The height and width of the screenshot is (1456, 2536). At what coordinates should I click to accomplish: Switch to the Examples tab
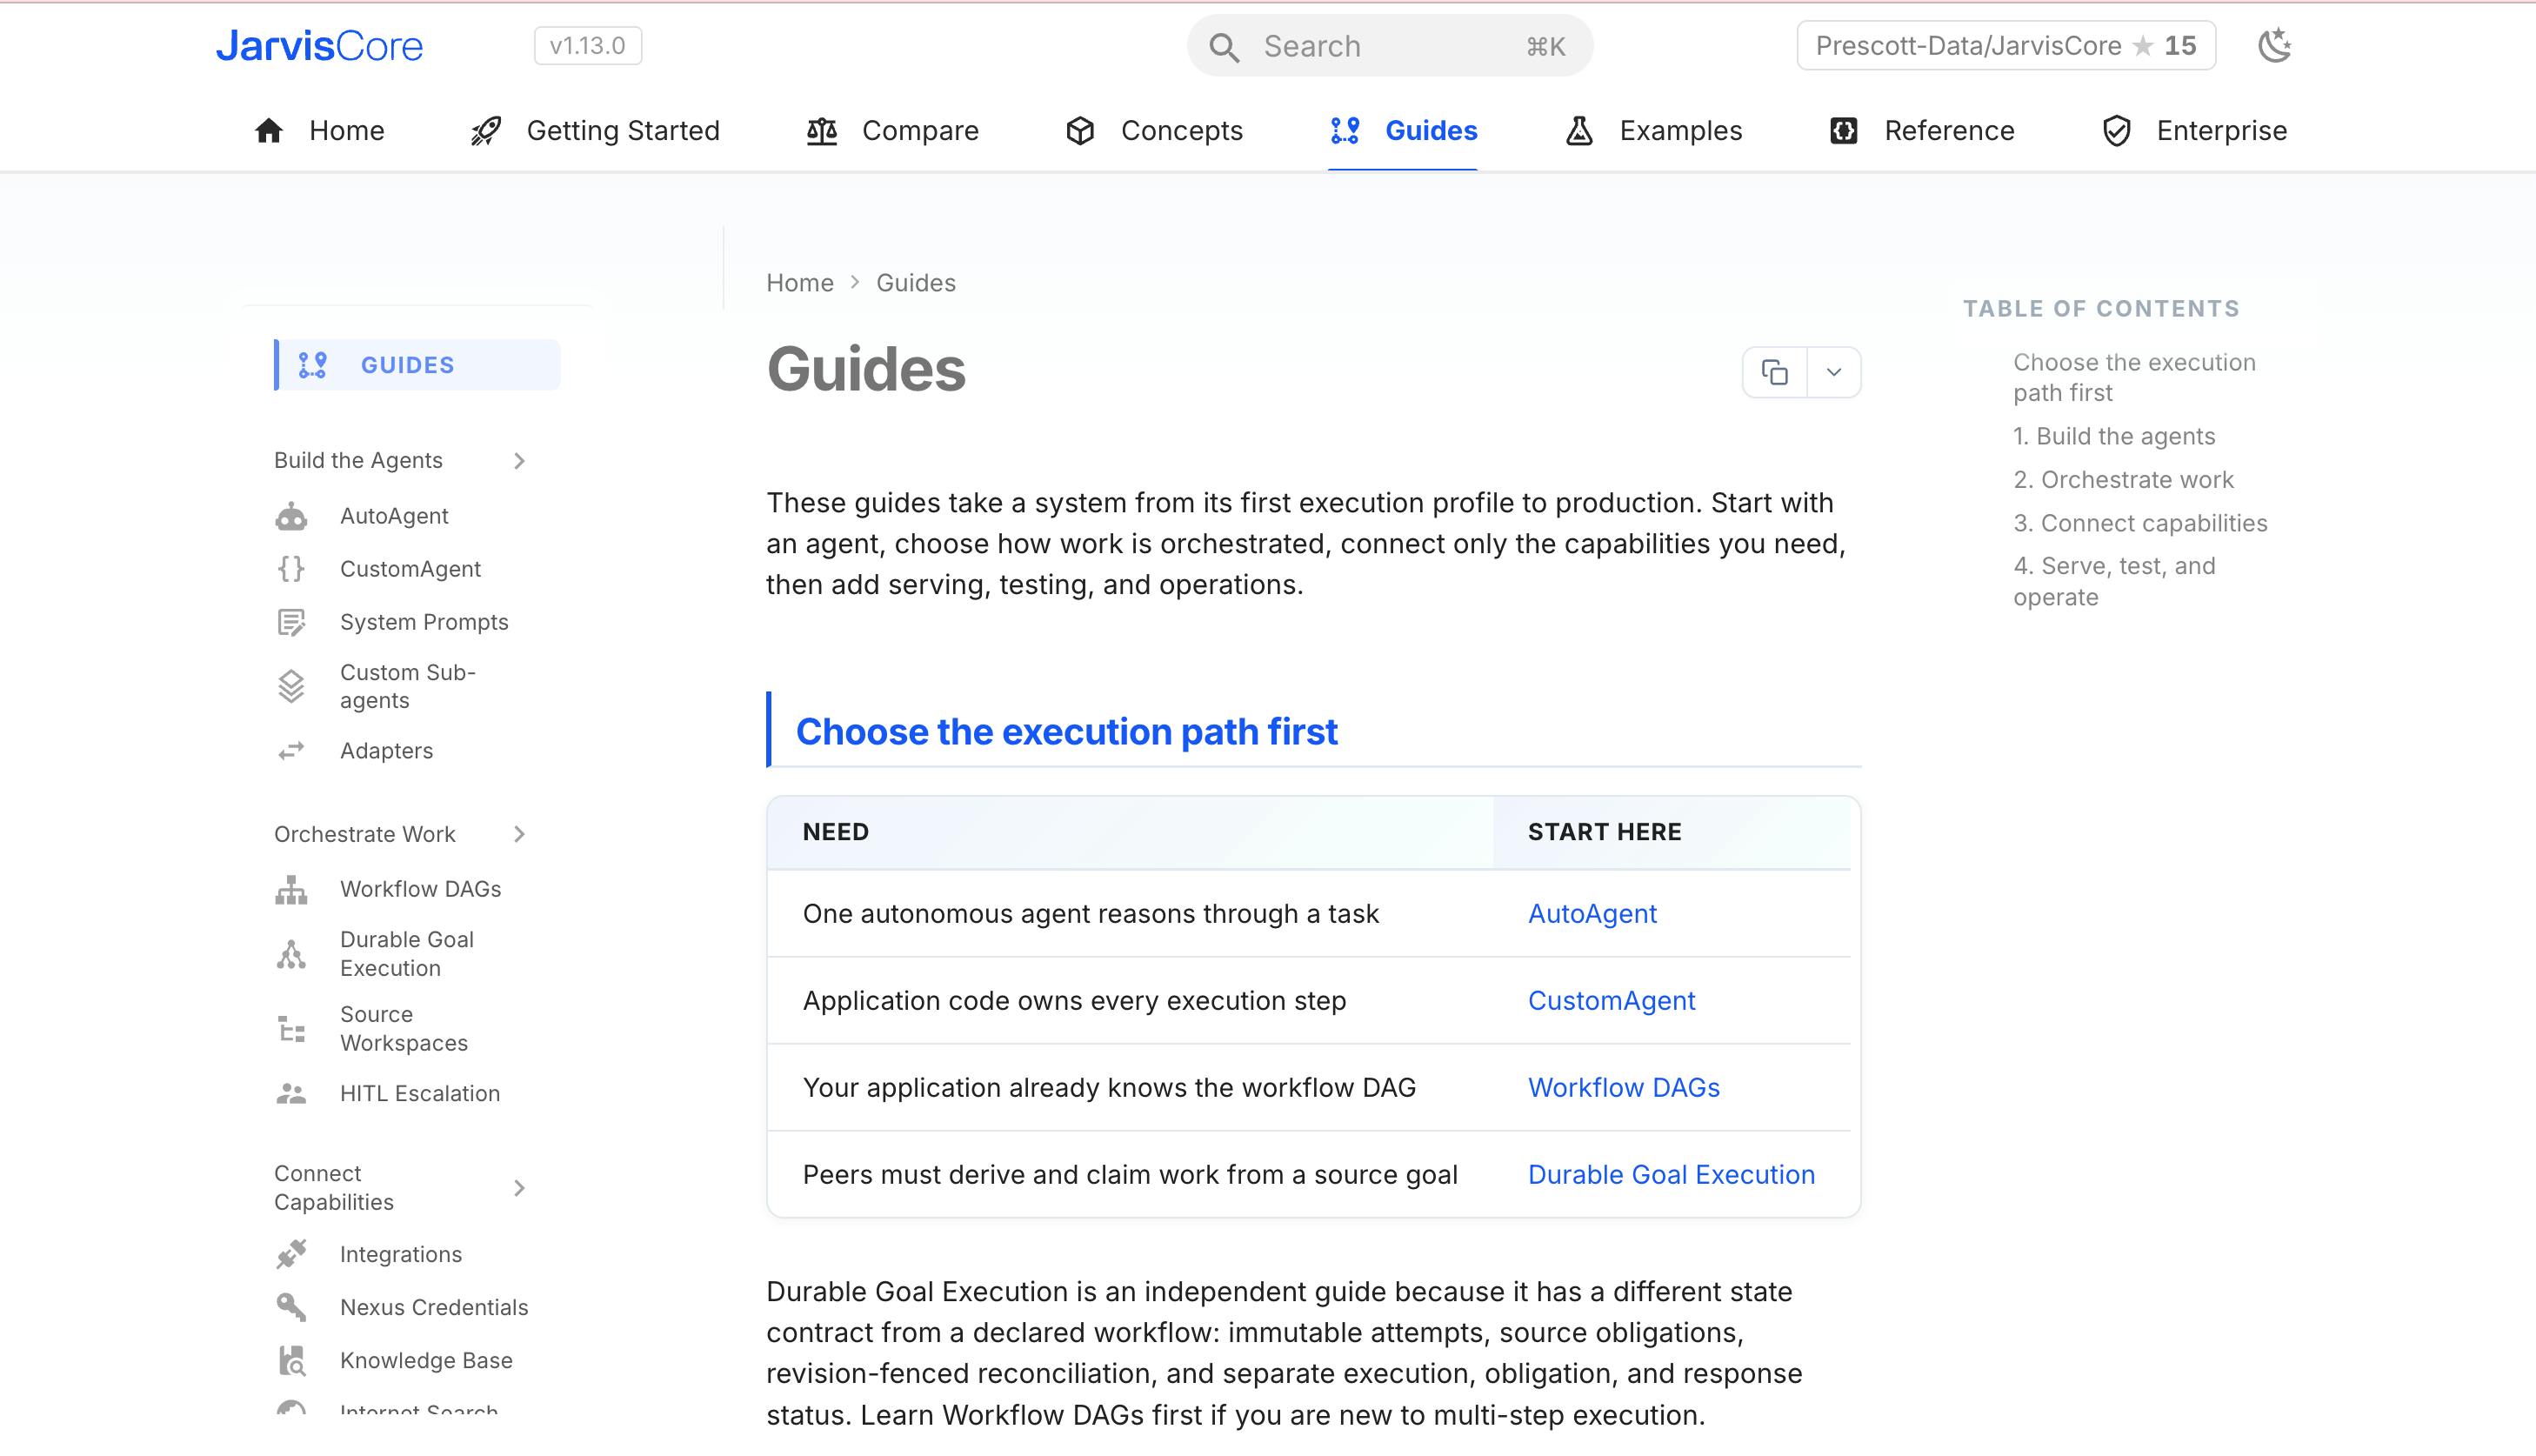click(x=1653, y=131)
